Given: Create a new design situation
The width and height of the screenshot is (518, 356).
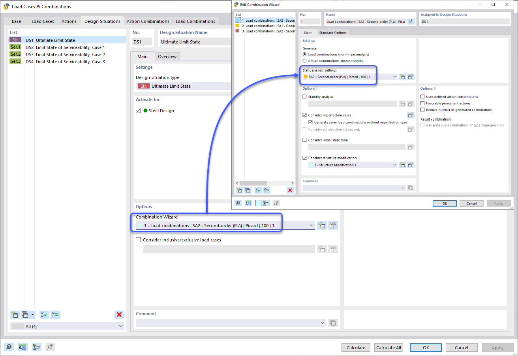Looking at the screenshot, I should [x=15, y=315].
